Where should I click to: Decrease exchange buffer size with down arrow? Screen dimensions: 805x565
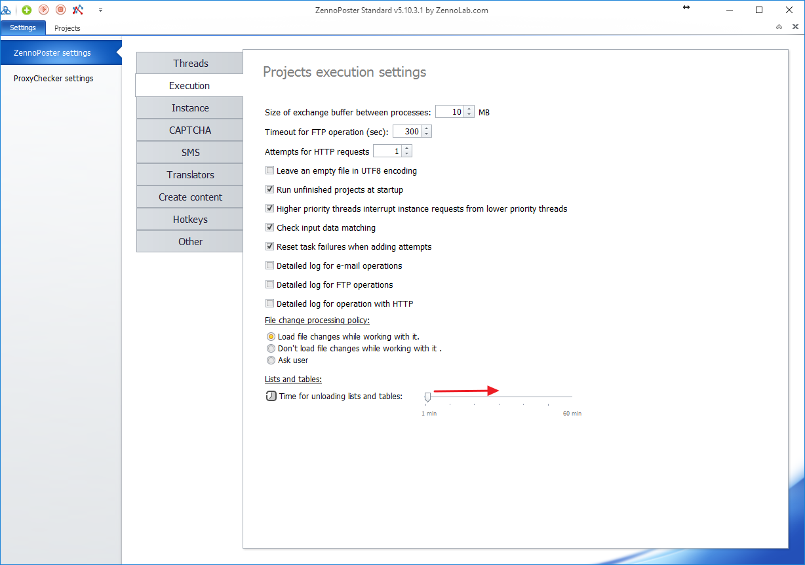point(469,115)
